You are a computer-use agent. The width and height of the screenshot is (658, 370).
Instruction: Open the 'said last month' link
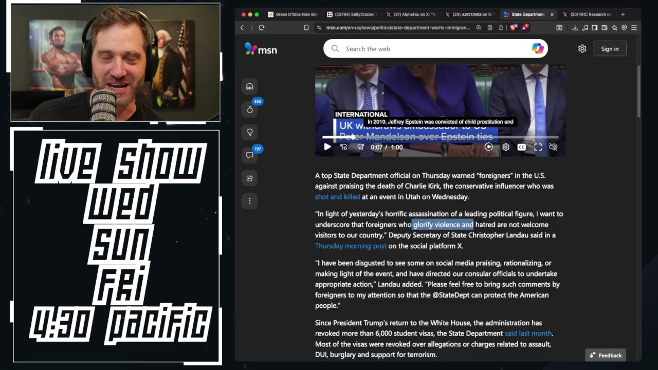pos(528,334)
